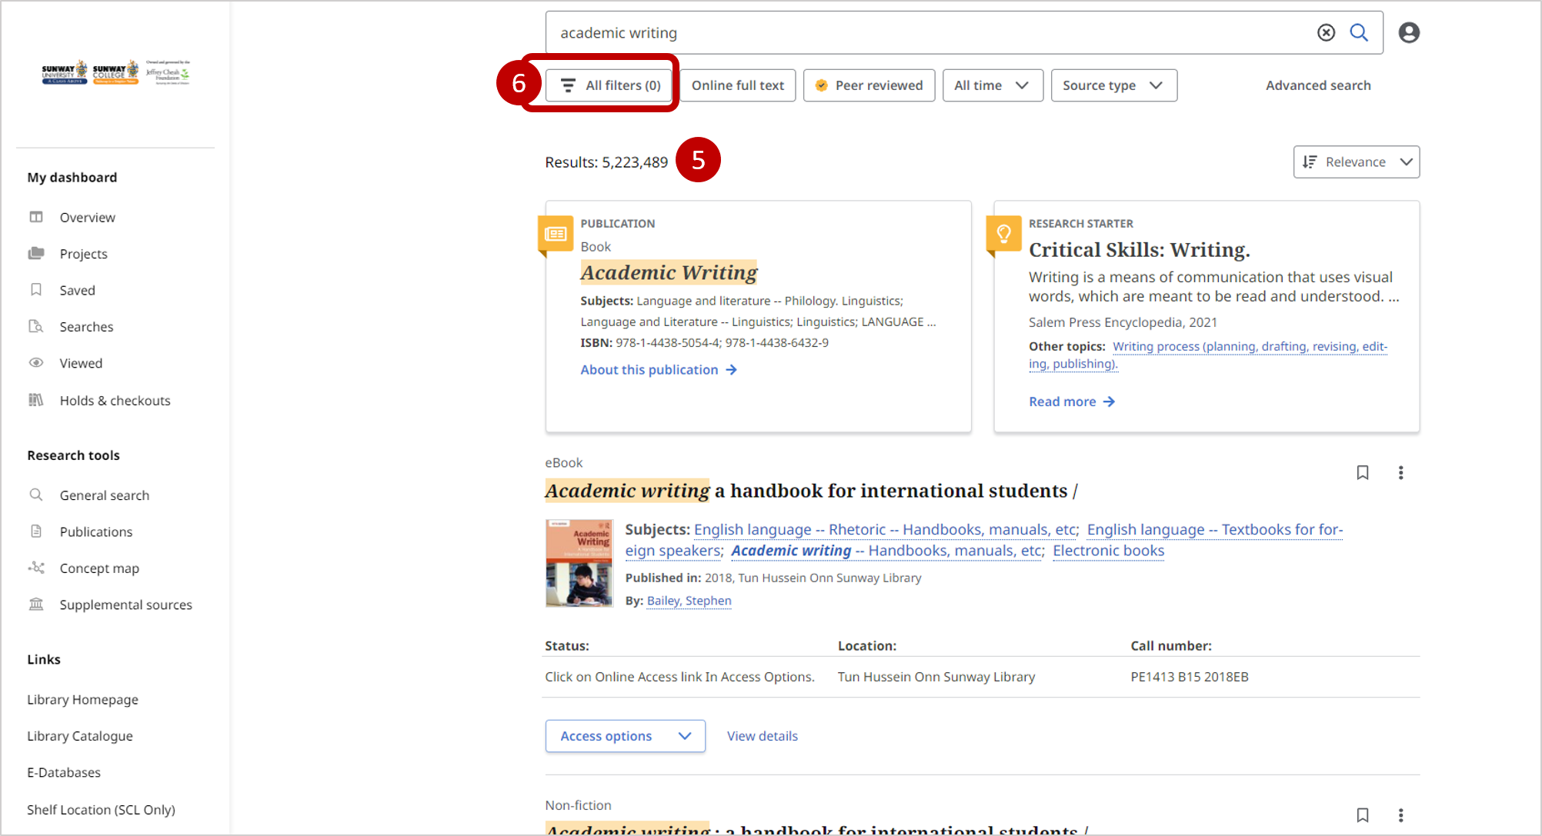Viewport: 1542px width, 836px height.
Task: Bookmark the Non-fiction result below
Action: [1363, 814]
